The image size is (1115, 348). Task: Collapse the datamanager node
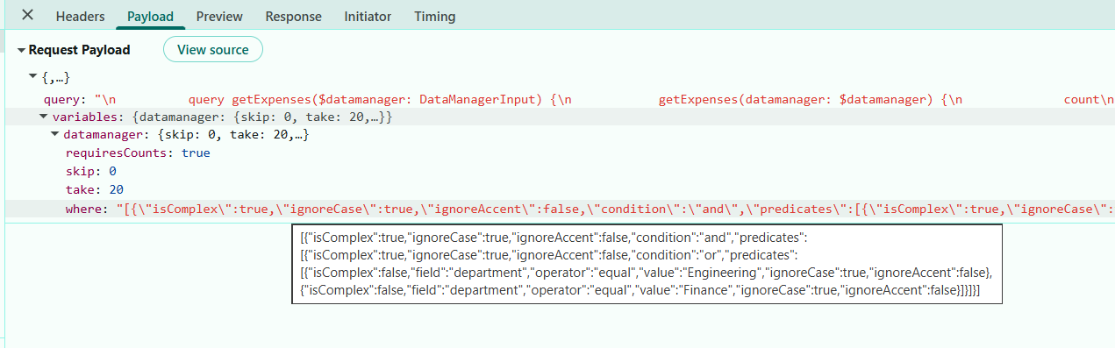[55, 134]
